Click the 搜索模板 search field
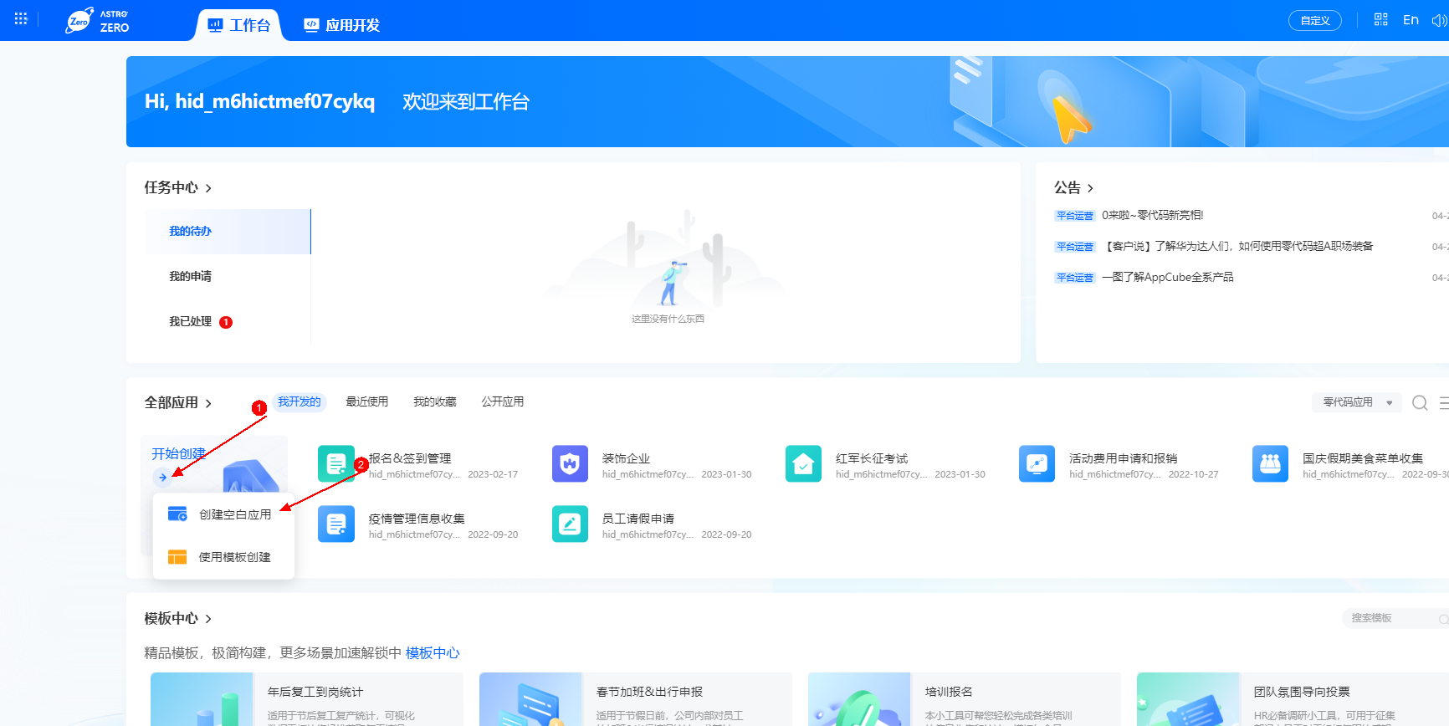1449x726 pixels. pos(1395,618)
